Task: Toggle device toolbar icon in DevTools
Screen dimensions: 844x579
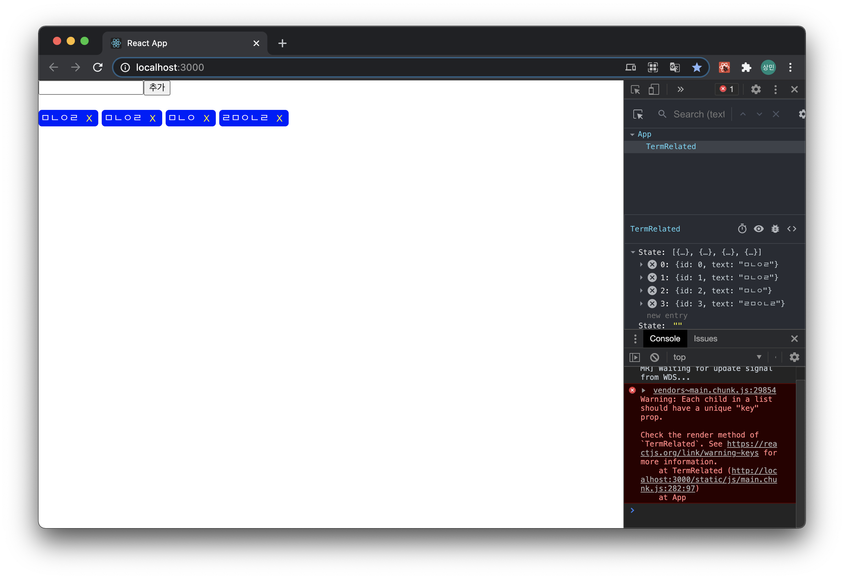Action: tap(654, 89)
